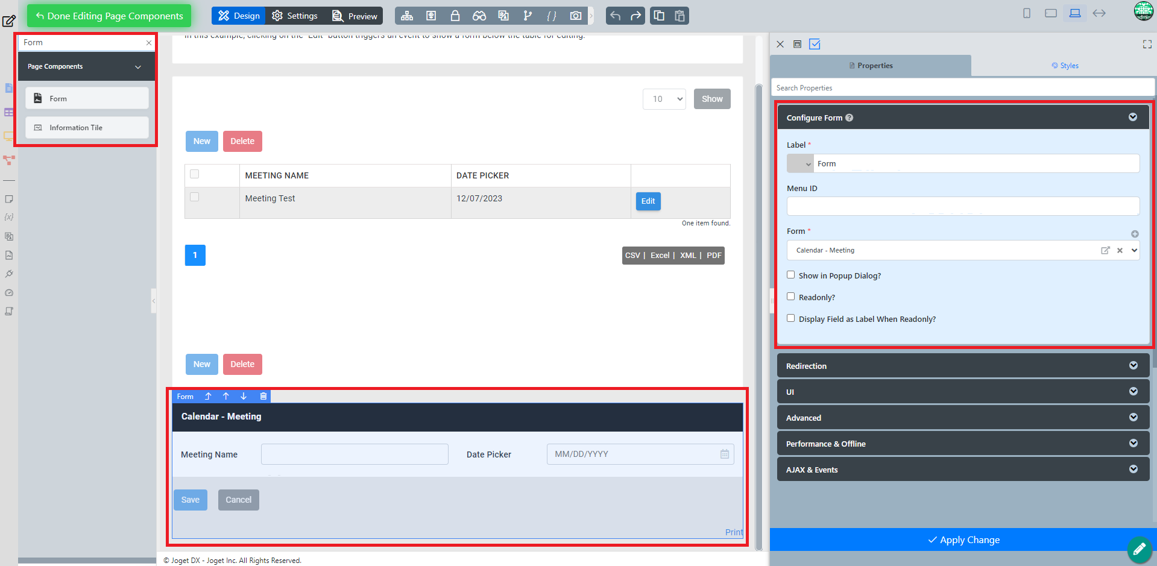This screenshot has height=566, width=1157.
Task: Click the Save button in form
Action: [191, 500]
